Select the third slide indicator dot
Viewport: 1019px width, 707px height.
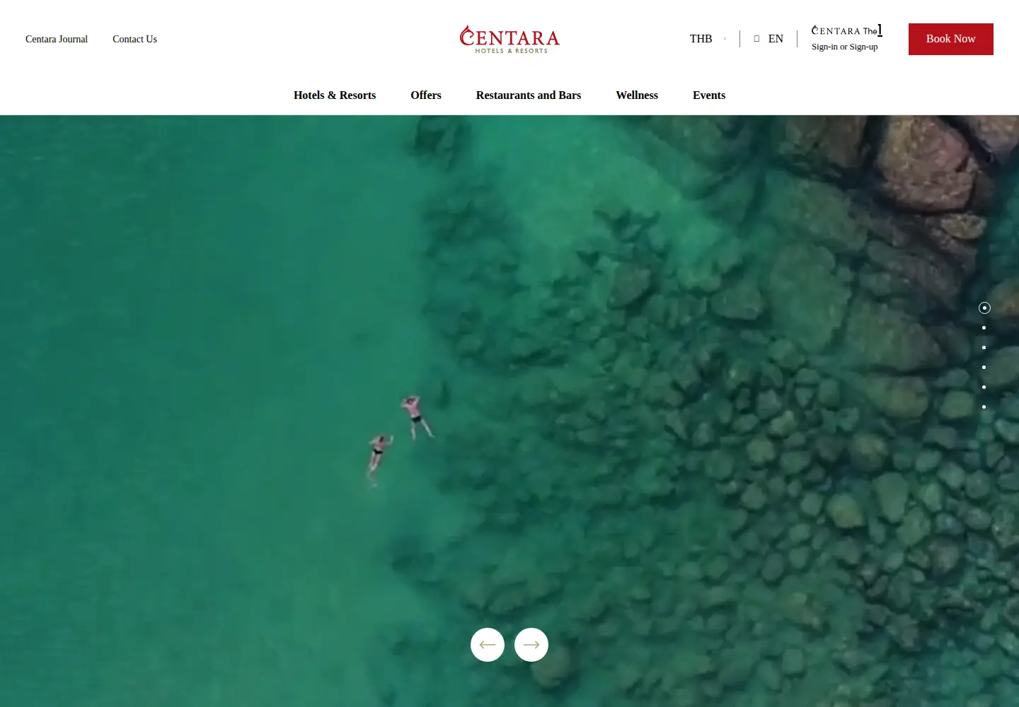[x=984, y=347]
